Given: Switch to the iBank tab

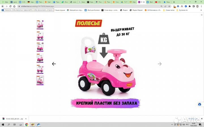Looking at the screenshot, I should [150, 2].
